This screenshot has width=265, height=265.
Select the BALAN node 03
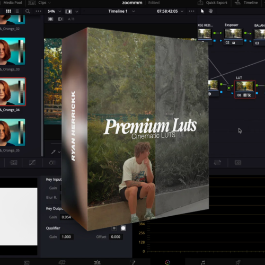pyautogui.click(x=260, y=37)
